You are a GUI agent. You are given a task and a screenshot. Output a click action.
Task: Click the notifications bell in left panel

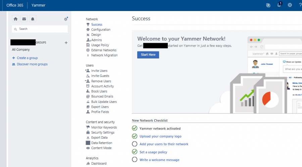(33, 19)
